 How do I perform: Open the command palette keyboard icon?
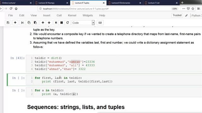point(100,23)
